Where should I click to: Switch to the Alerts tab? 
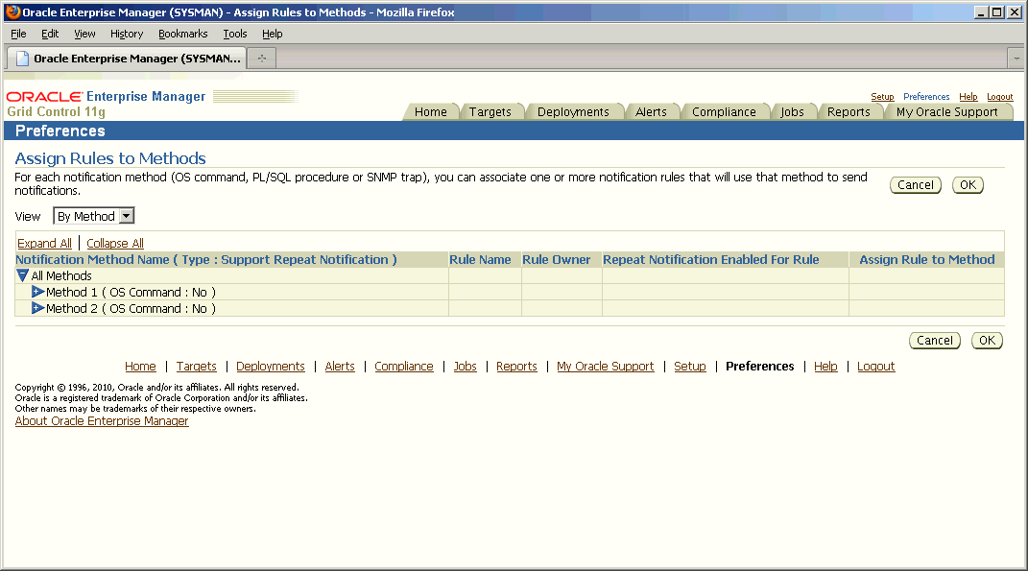point(651,112)
